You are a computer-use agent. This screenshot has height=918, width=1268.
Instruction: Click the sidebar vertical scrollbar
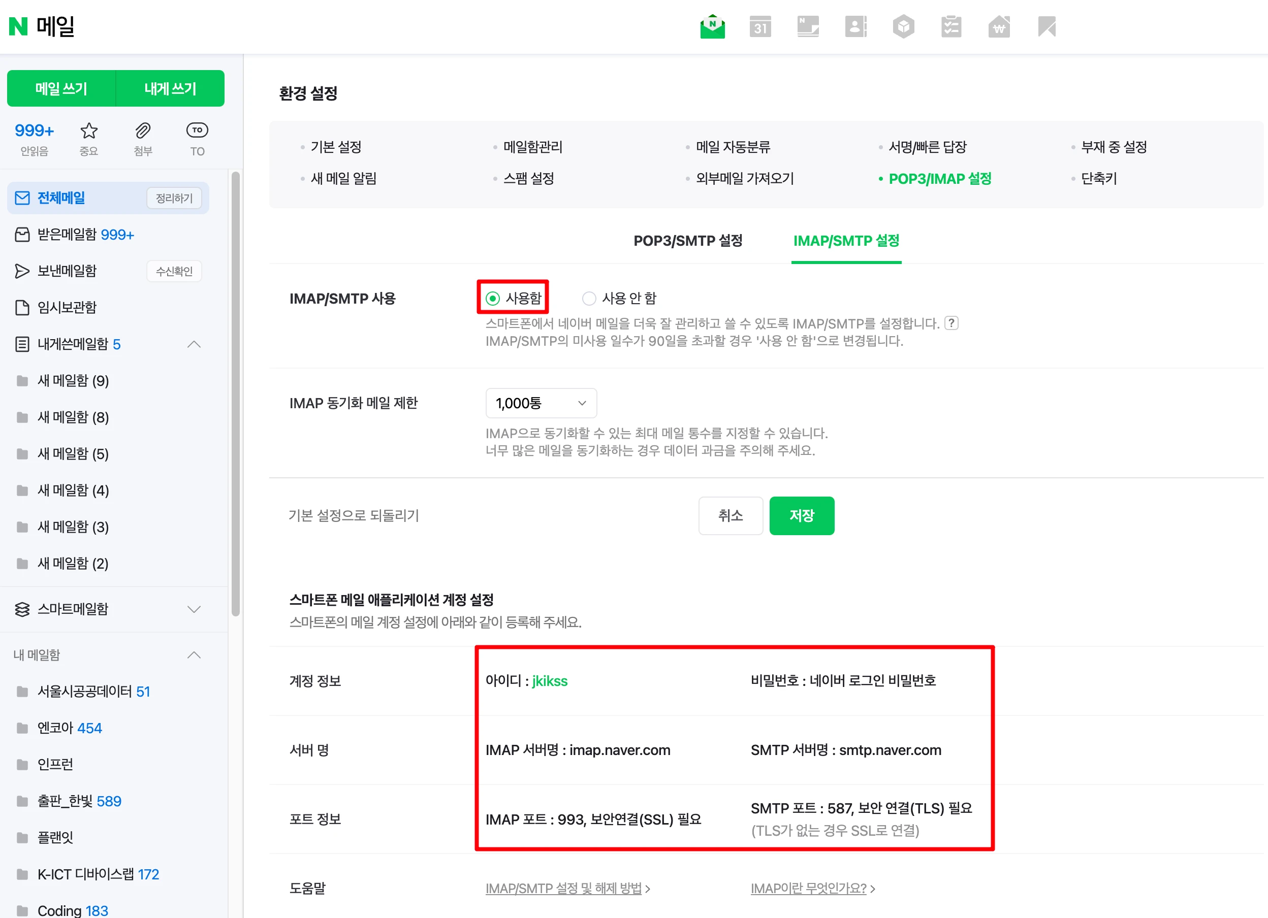coord(235,391)
